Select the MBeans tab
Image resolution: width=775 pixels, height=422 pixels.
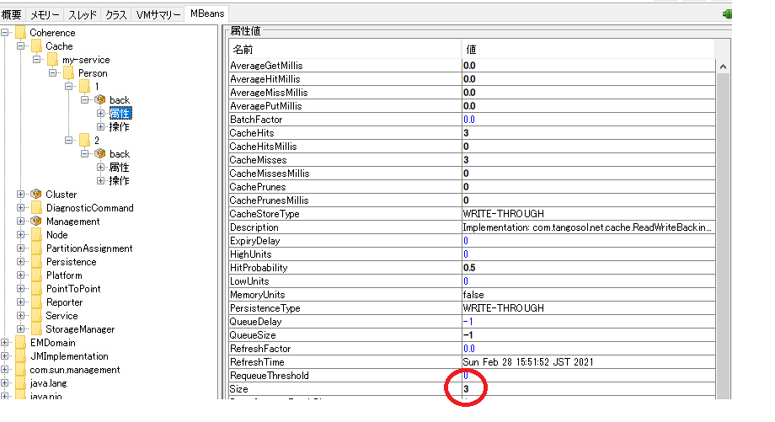tap(207, 13)
